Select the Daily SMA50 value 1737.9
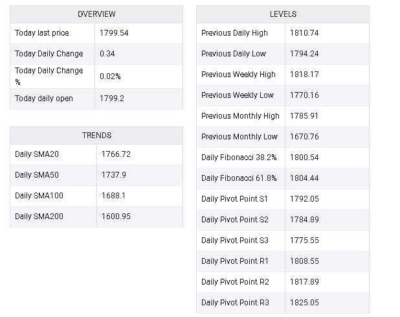Image resolution: width=400 pixels, height=317 pixels. click(114, 175)
